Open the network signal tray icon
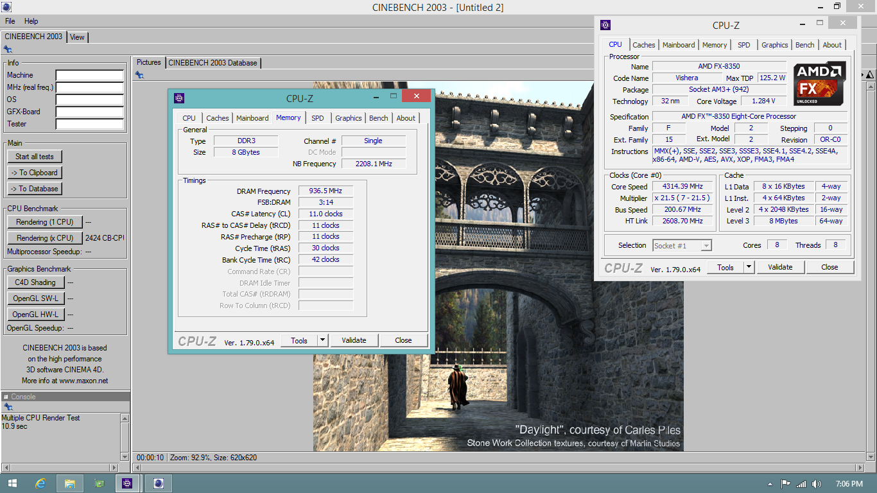This screenshot has height=493, width=877. (x=801, y=484)
